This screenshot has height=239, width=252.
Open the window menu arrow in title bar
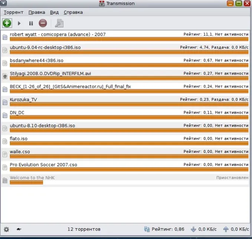(3, 3)
